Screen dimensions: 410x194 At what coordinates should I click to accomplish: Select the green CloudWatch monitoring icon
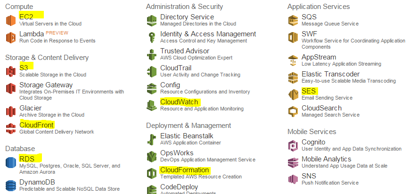152,105
